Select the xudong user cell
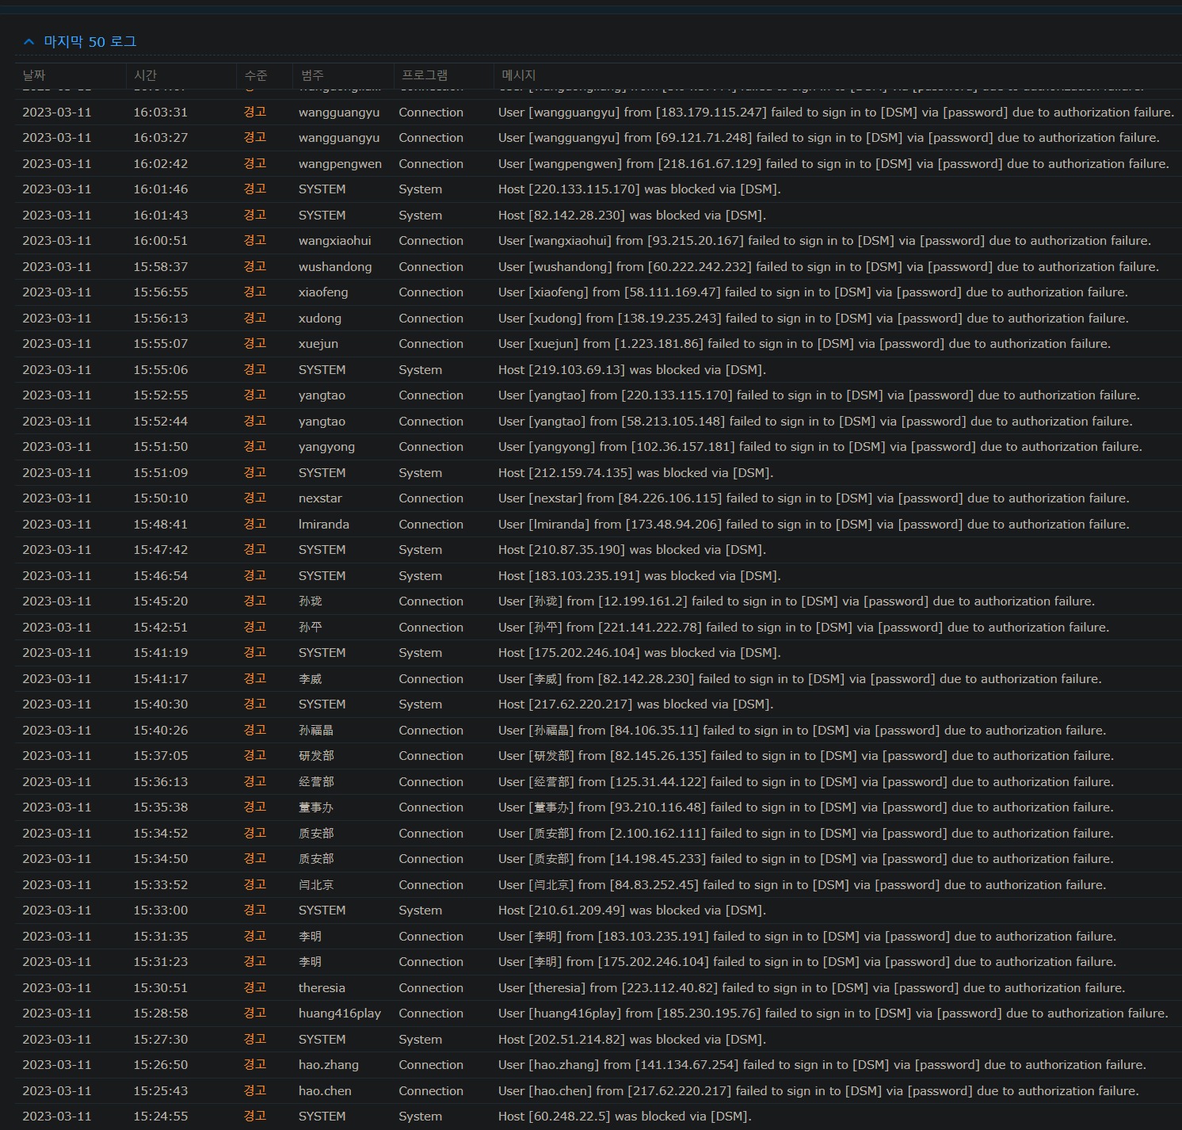 [320, 319]
